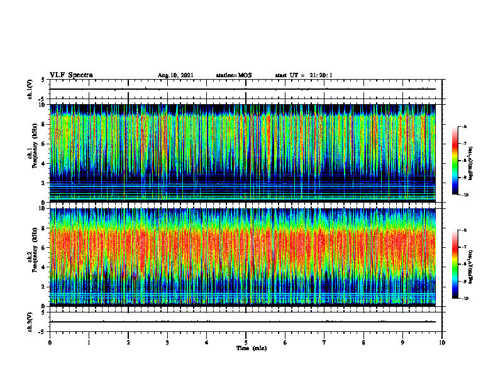Click the '10' minute time axis label
Image resolution: width=498 pixels, height=384 pixels.
(442, 343)
